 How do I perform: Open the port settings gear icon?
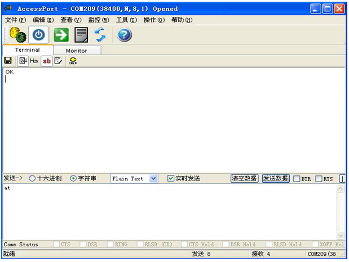pos(18,35)
